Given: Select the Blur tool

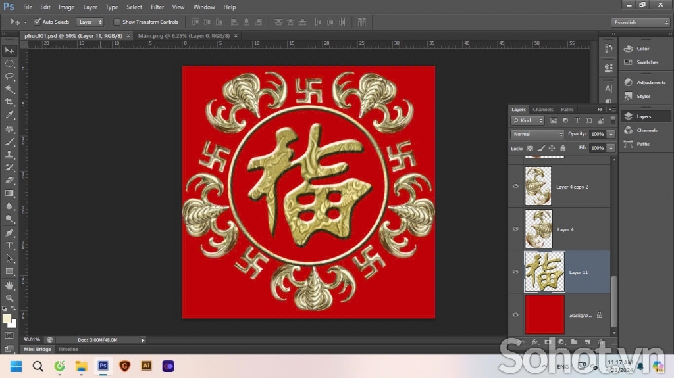Looking at the screenshot, I should [9, 206].
